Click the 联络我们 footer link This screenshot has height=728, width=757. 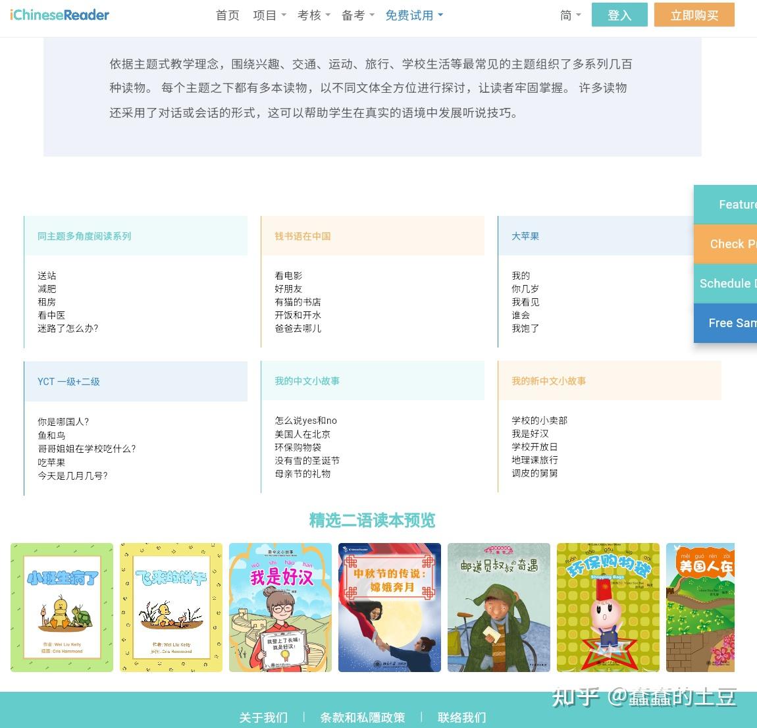[461, 717]
